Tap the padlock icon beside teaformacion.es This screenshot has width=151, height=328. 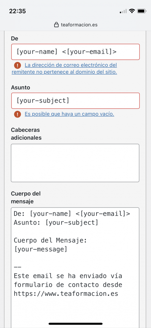[56, 25]
